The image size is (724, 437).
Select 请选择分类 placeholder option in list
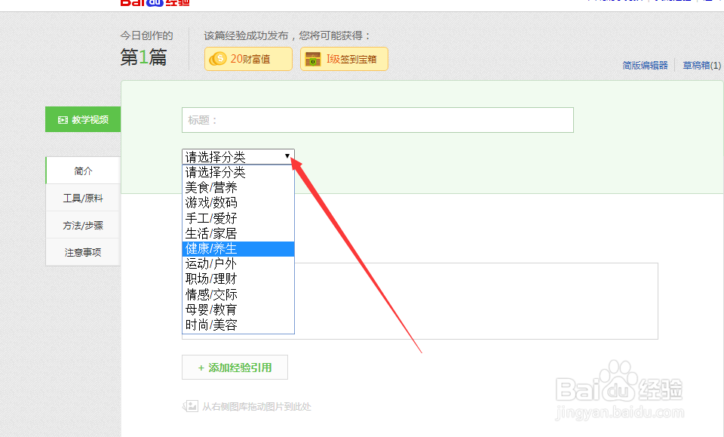238,172
